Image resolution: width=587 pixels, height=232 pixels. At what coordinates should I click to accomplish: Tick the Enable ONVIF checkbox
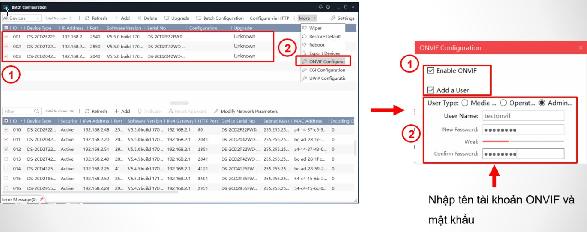point(431,70)
